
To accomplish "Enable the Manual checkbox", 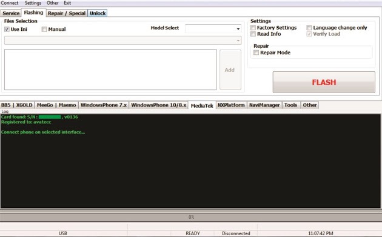I will [x=44, y=30].
